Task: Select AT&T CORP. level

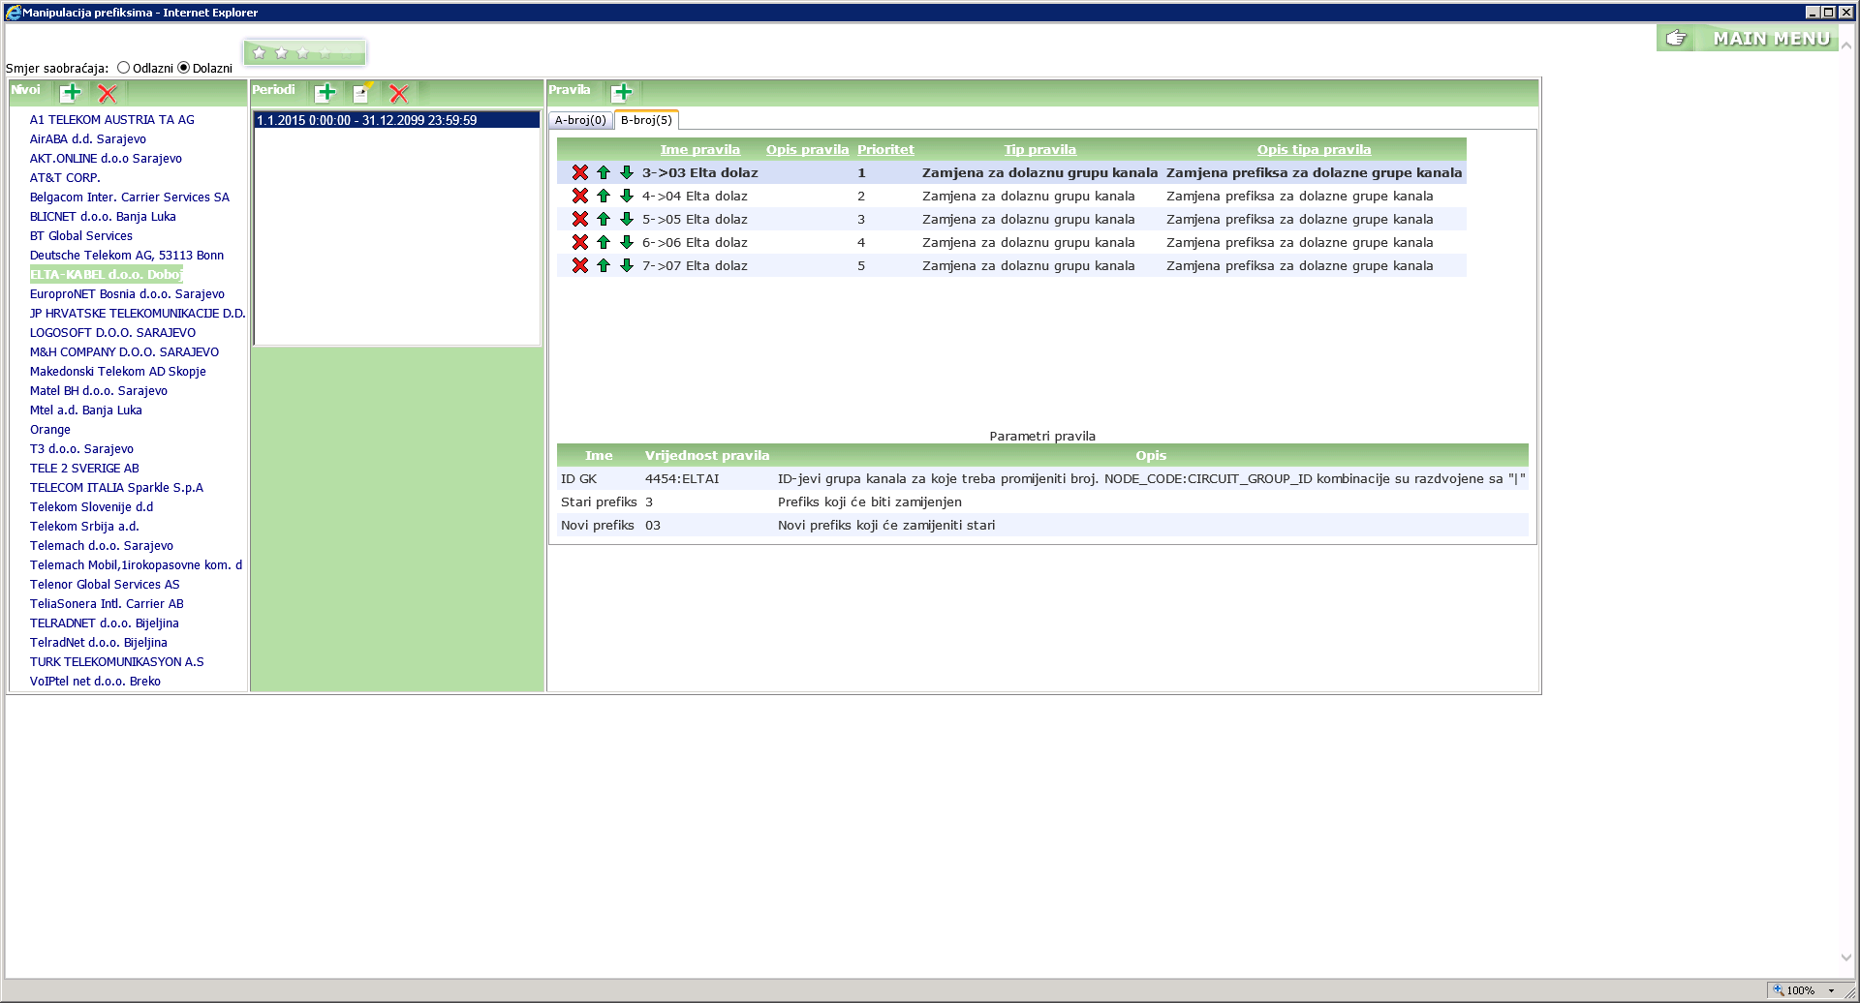Action: point(65,178)
